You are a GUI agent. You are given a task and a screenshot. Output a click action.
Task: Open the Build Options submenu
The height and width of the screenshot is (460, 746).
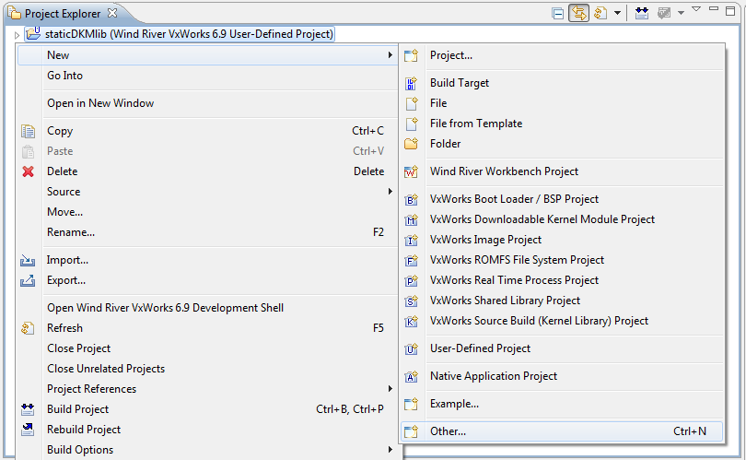pos(207,450)
